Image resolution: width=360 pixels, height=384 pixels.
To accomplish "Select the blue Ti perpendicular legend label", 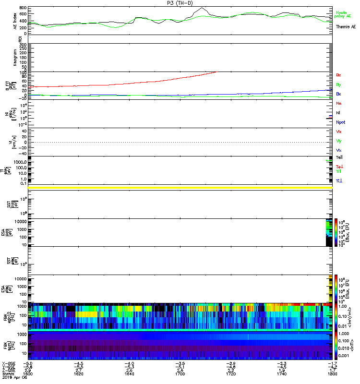I will pyautogui.click(x=339, y=181).
